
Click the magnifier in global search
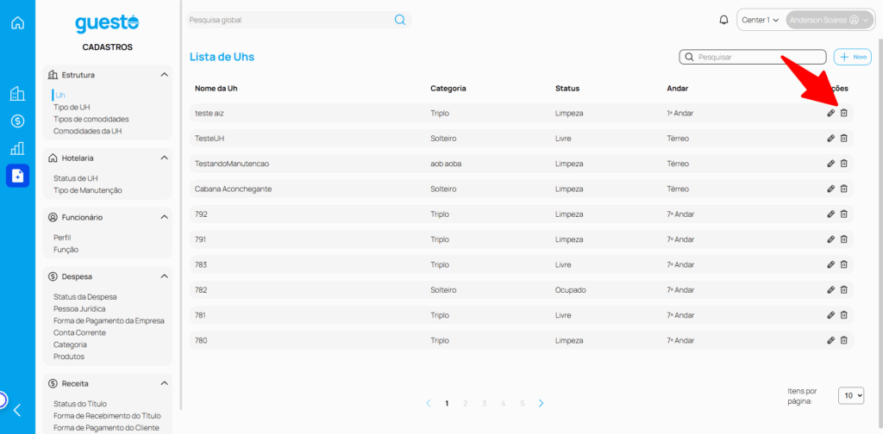click(400, 20)
